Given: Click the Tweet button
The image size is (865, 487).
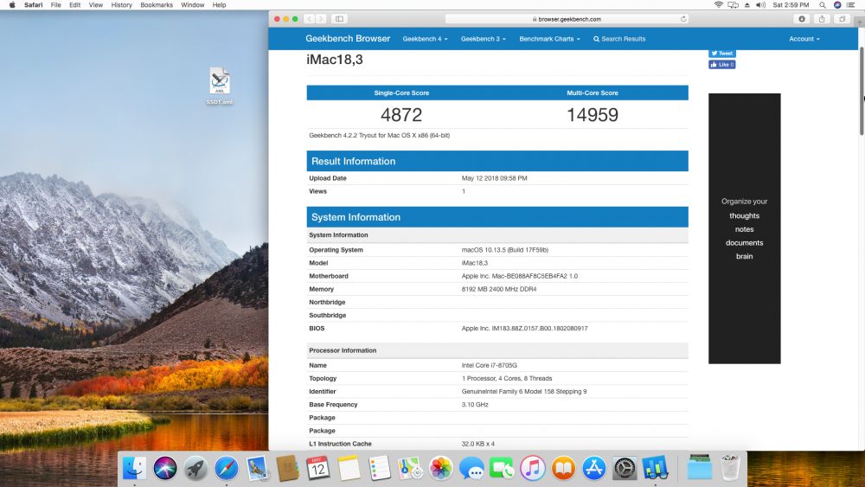Looking at the screenshot, I should click(x=721, y=54).
